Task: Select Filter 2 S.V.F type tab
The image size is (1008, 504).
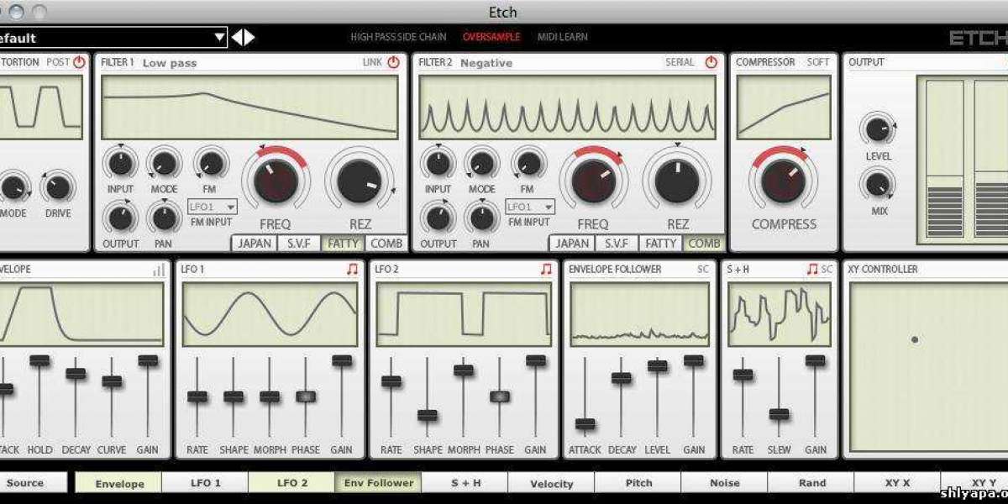Action: (617, 244)
